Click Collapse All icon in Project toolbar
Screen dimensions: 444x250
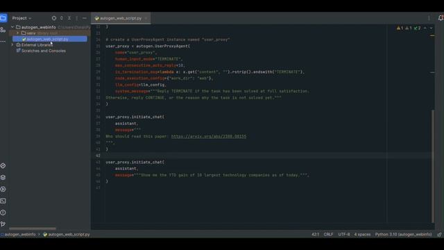[69, 18]
